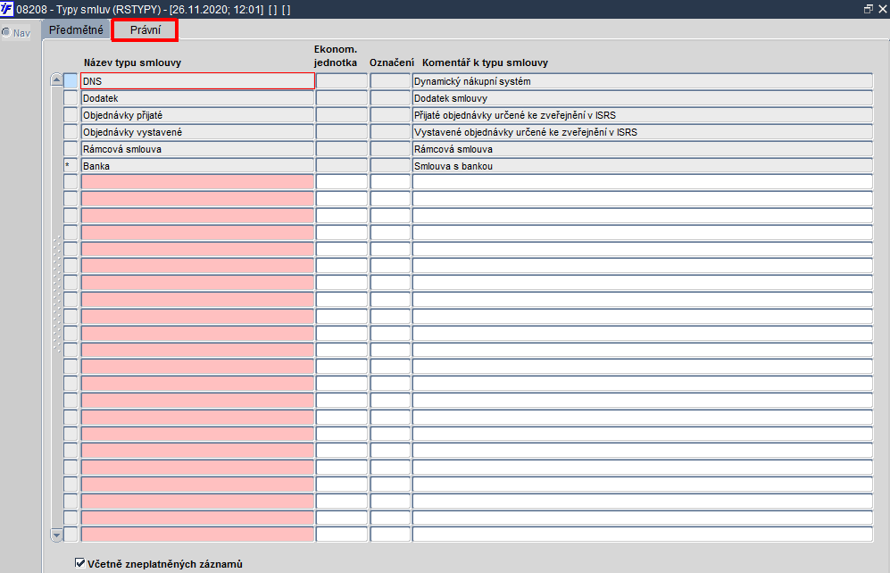Image resolution: width=890 pixels, height=573 pixels.
Task: Click comment Vystavené objednávky určené ke zveřejnění
Action: tap(643, 132)
